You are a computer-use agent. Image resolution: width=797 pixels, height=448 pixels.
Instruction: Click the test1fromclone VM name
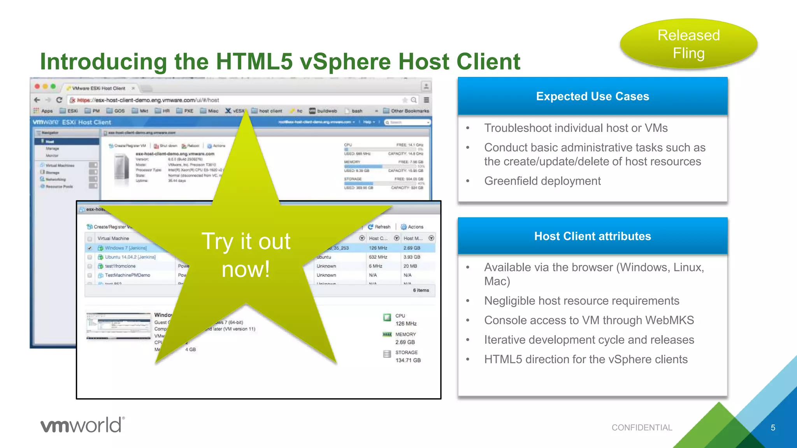tap(120, 266)
